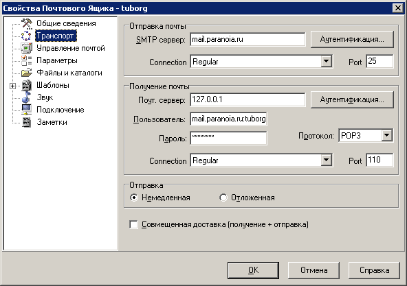Select the Немедленная radio button
Viewport: 407px width, 286px height.
134,198
